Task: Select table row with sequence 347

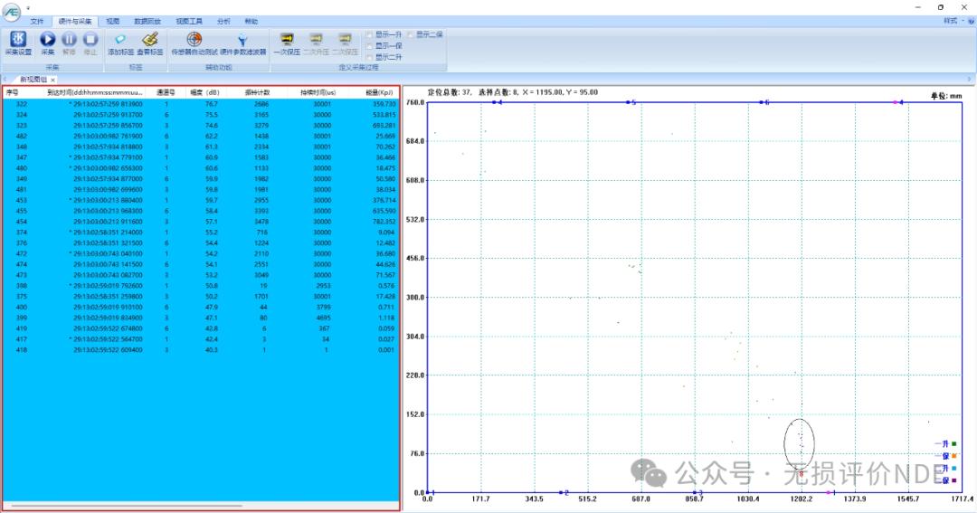Action: tap(201, 157)
